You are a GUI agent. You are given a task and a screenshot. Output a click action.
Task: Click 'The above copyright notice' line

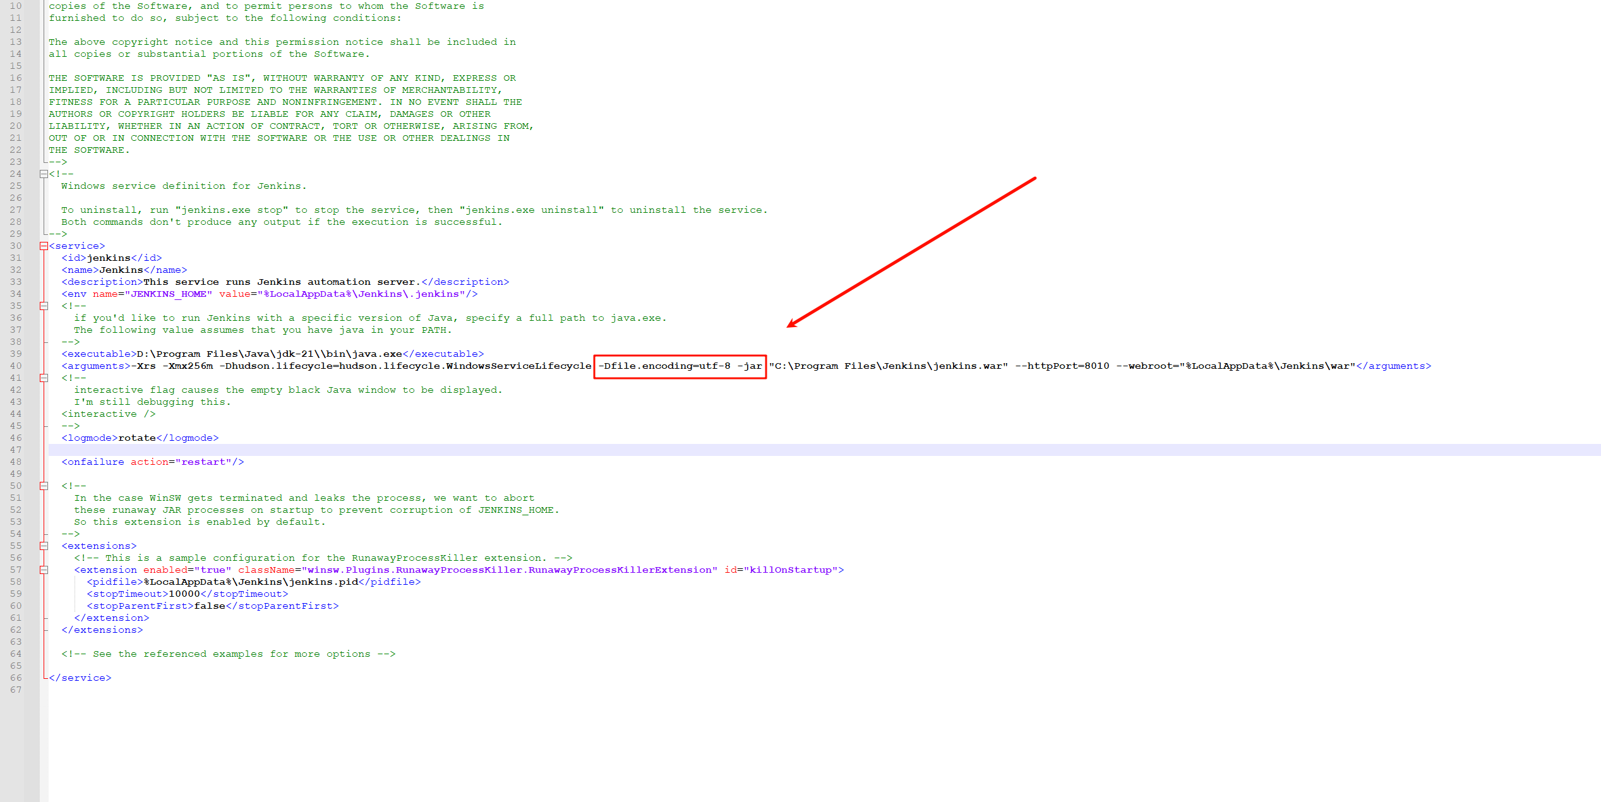[282, 42]
